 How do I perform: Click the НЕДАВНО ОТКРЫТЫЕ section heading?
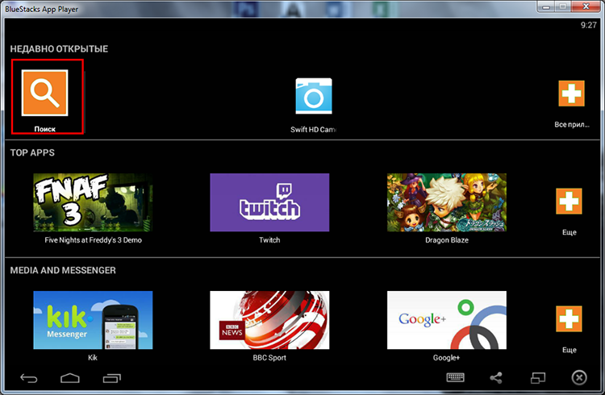pyautogui.click(x=59, y=49)
